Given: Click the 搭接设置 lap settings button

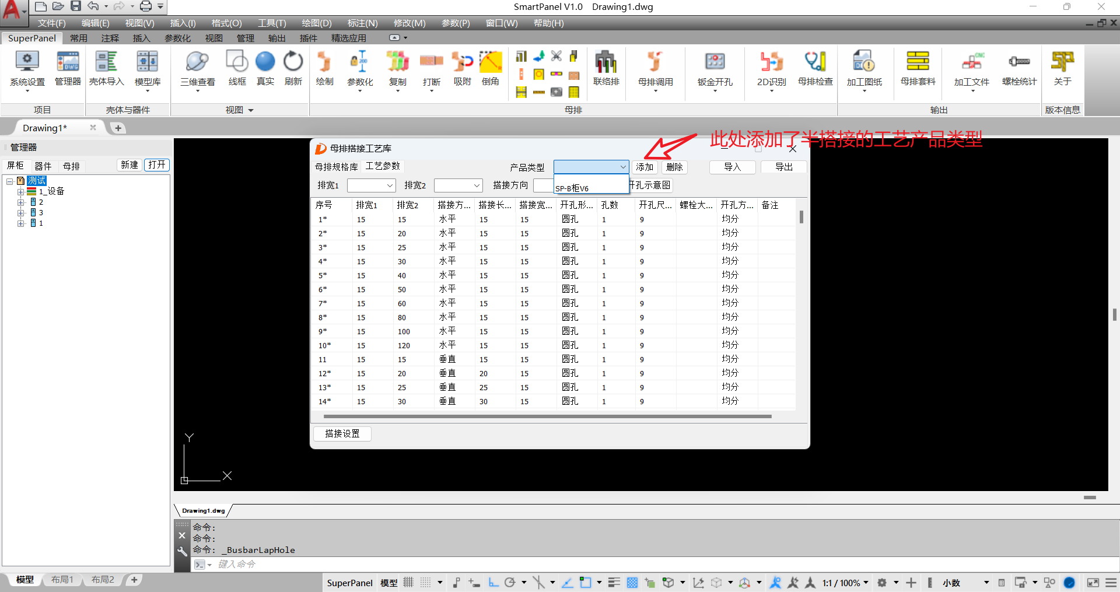Looking at the screenshot, I should coord(342,434).
